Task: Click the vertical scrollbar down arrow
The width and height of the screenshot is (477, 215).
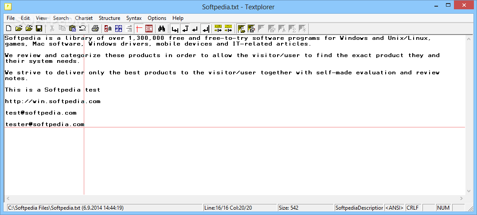Action: (469, 191)
